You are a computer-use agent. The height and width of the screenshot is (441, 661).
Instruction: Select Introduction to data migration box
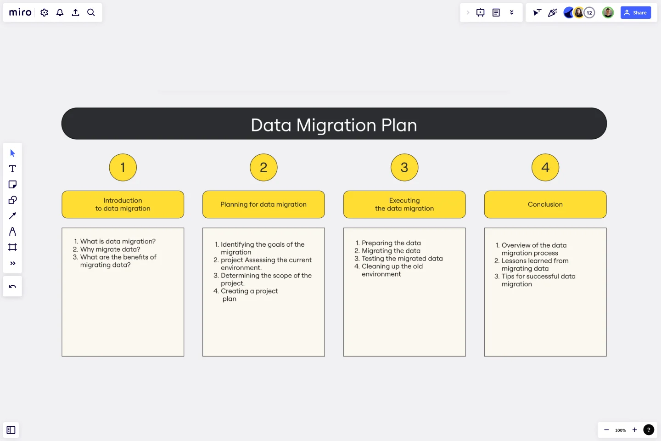point(123,204)
